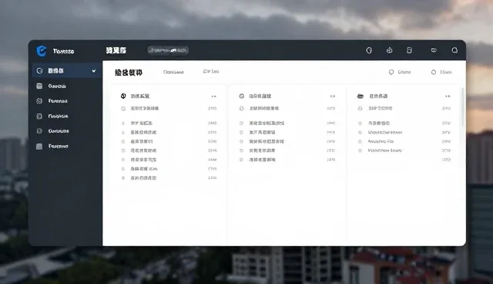
Task: Collapse the highlighted sidebar section with chevron
Action: 94,71
